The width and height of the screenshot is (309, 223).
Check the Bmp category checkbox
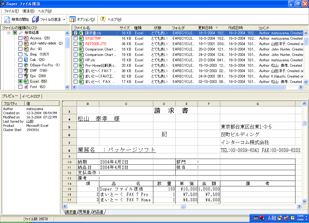[20, 54]
